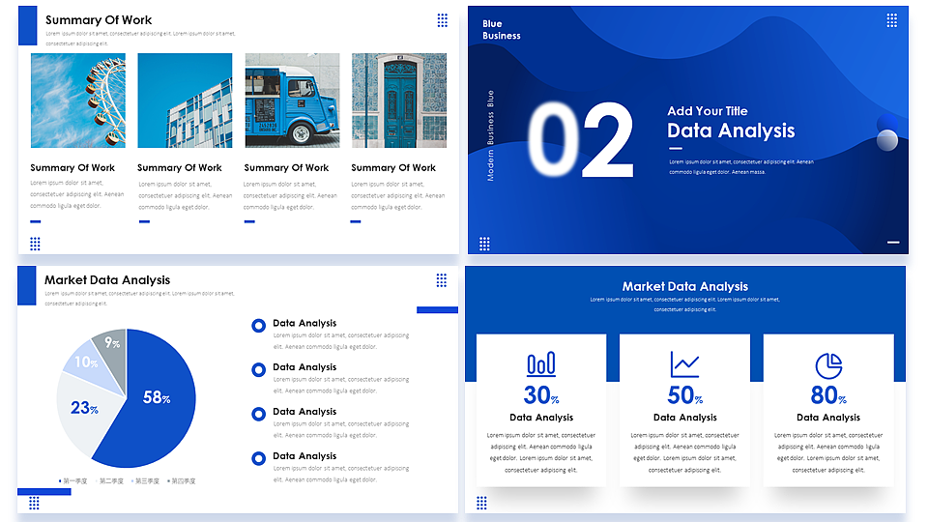Select the blue glass building photo
Image resolution: width=928 pixels, height=522 pixels.
(x=186, y=100)
